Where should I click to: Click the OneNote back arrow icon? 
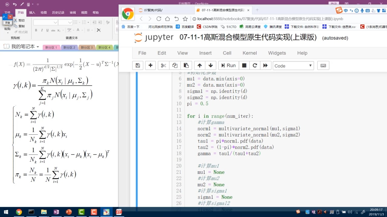point(7,5)
